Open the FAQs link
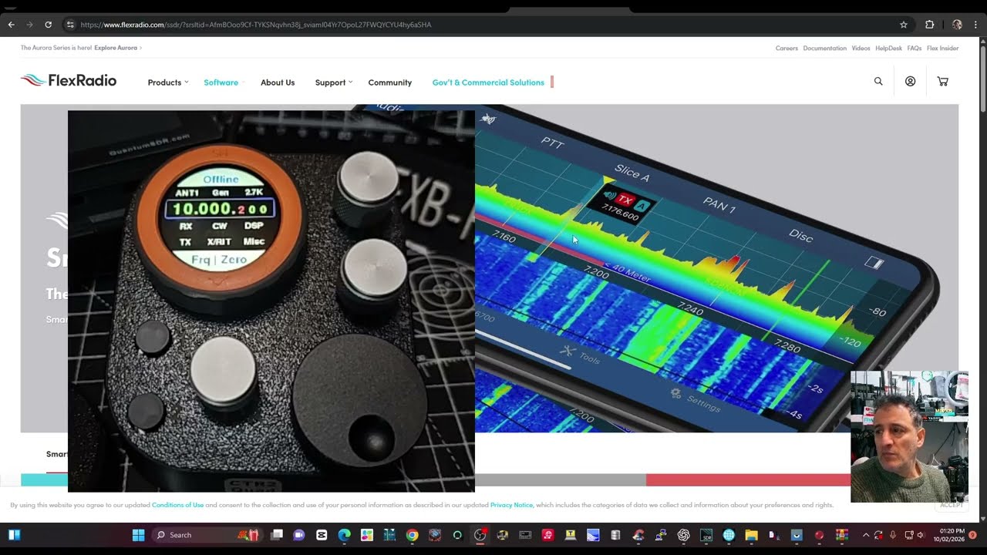 (914, 48)
